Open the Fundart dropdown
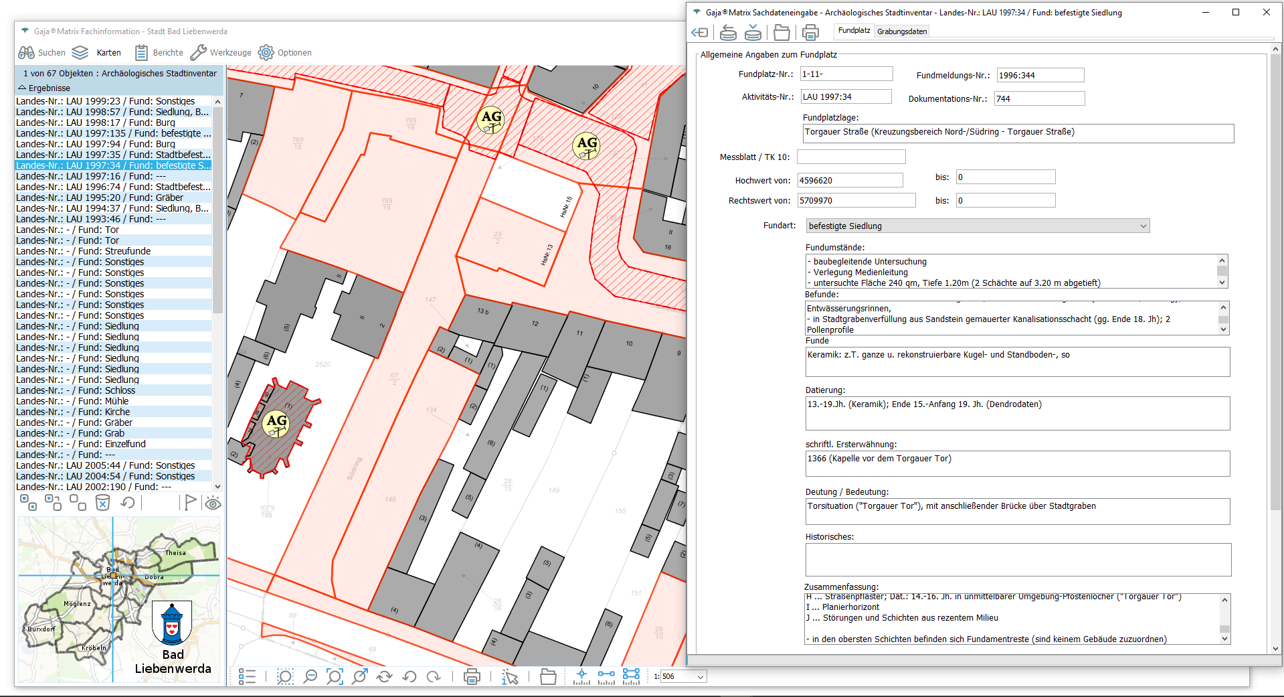This screenshot has width=1284, height=697. pos(977,226)
